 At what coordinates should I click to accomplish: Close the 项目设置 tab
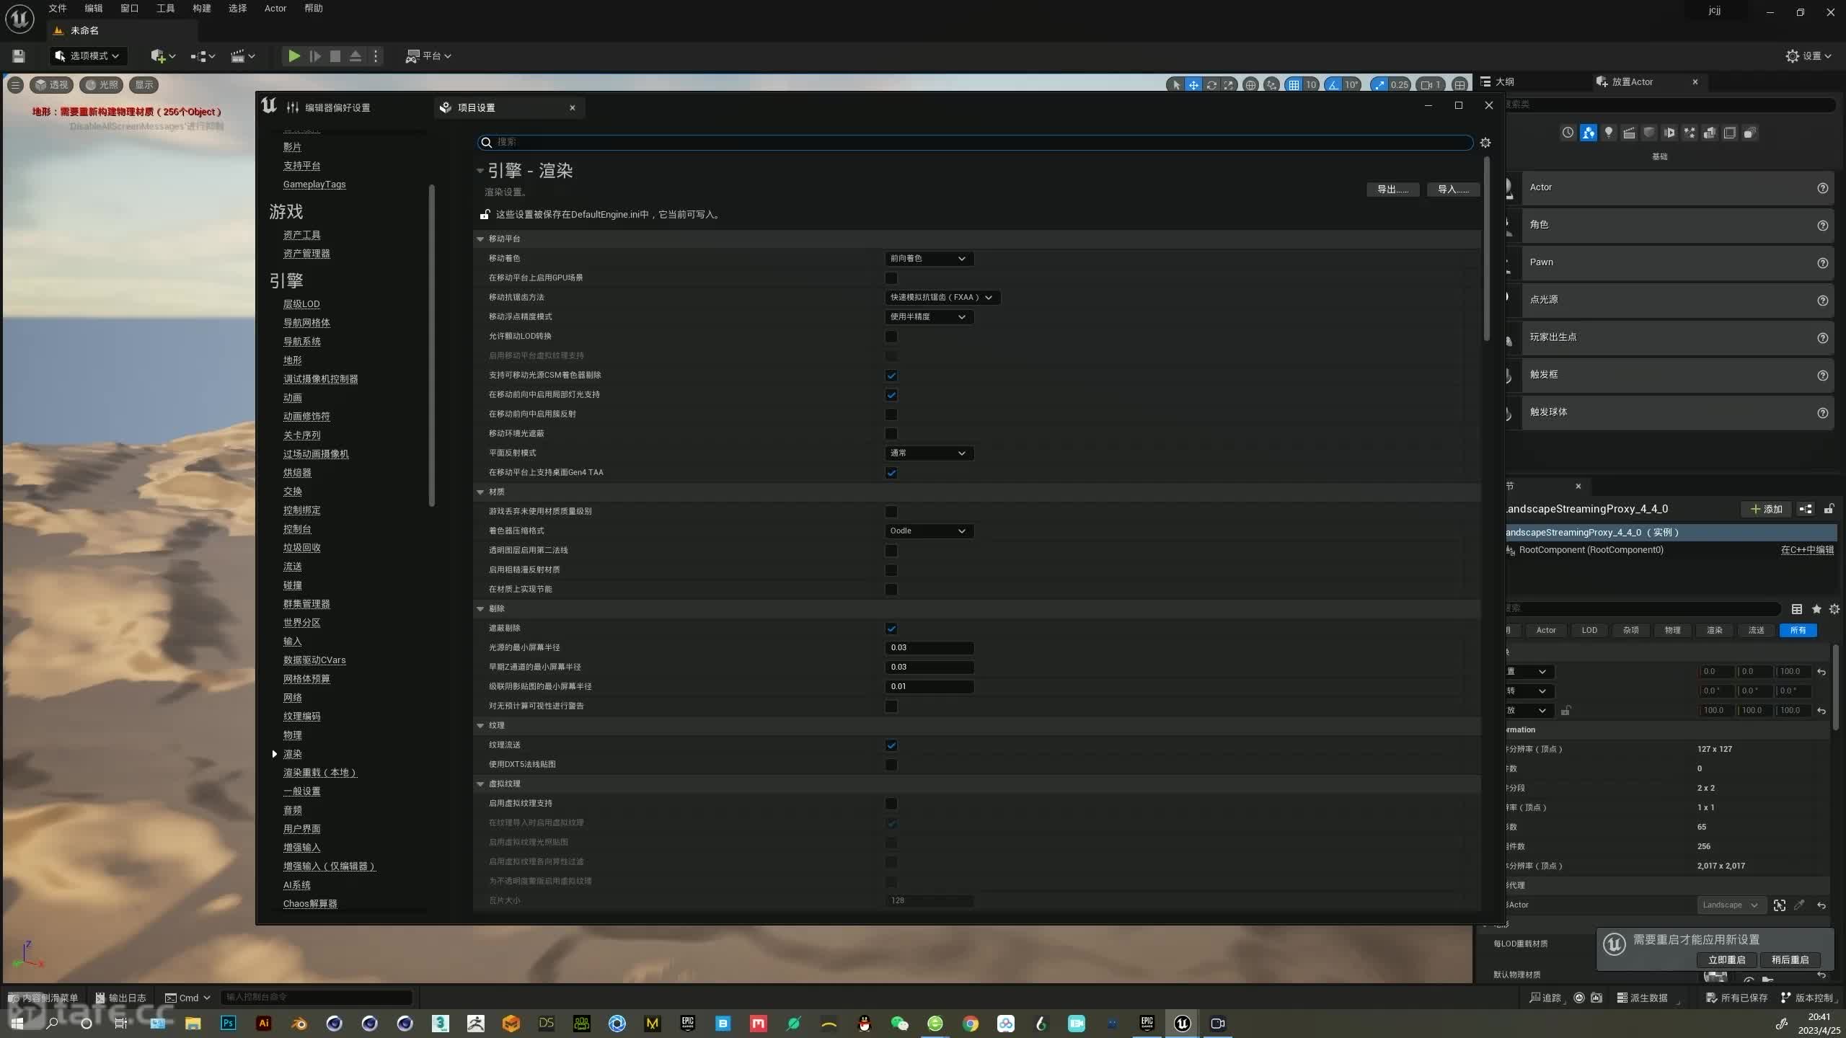[573, 107]
